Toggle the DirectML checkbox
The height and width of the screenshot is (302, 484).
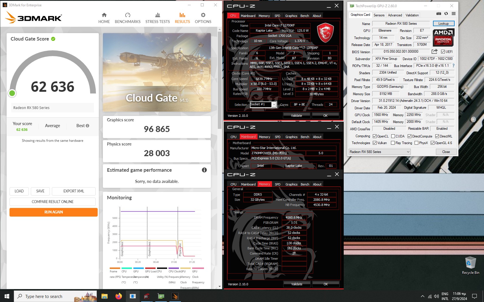point(437,136)
